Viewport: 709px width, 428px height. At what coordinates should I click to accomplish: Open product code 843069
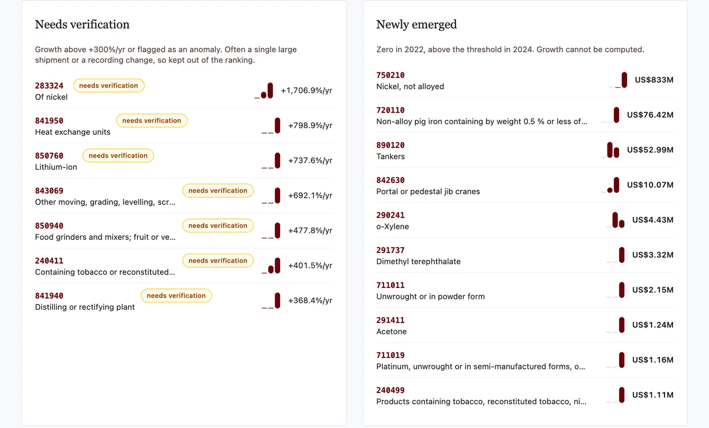(x=49, y=191)
